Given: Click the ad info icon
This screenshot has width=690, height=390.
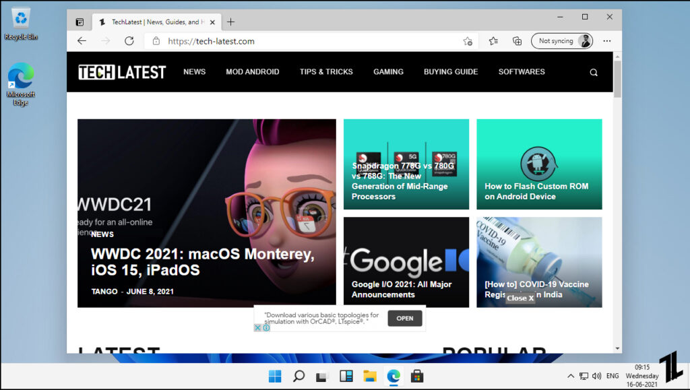Looking at the screenshot, I should click(x=266, y=327).
